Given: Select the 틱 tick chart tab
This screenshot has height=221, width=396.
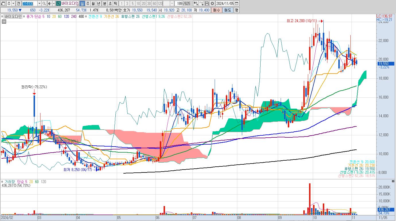Looking at the screenshot, I should pos(115,3).
